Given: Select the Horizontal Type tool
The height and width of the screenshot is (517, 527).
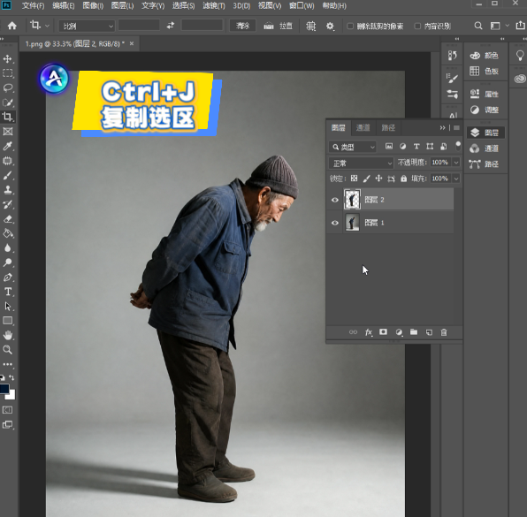Looking at the screenshot, I should coord(8,292).
